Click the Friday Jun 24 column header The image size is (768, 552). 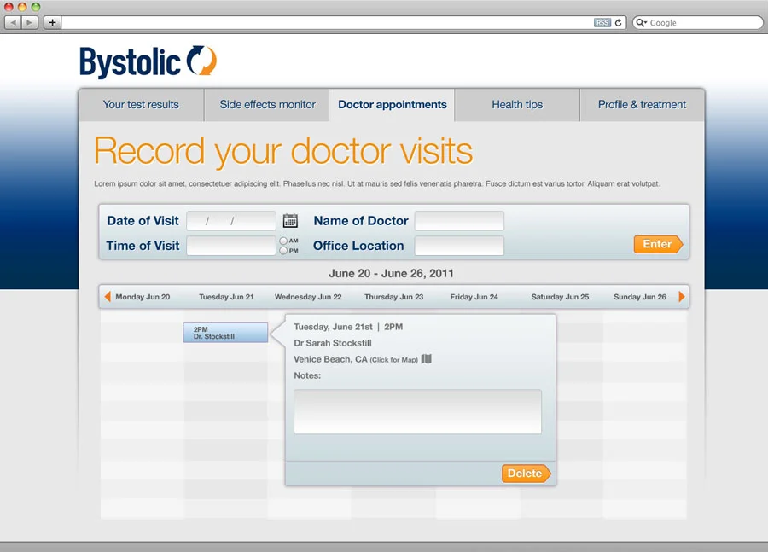coord(474,297)
